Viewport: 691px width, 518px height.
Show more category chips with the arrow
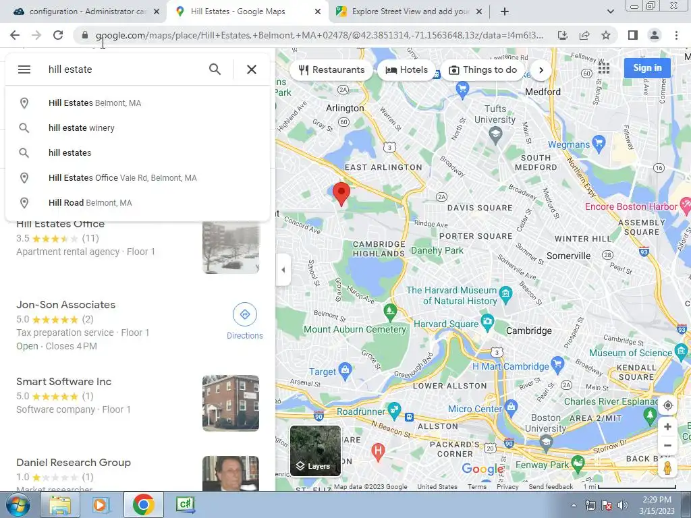pos(541,70)
